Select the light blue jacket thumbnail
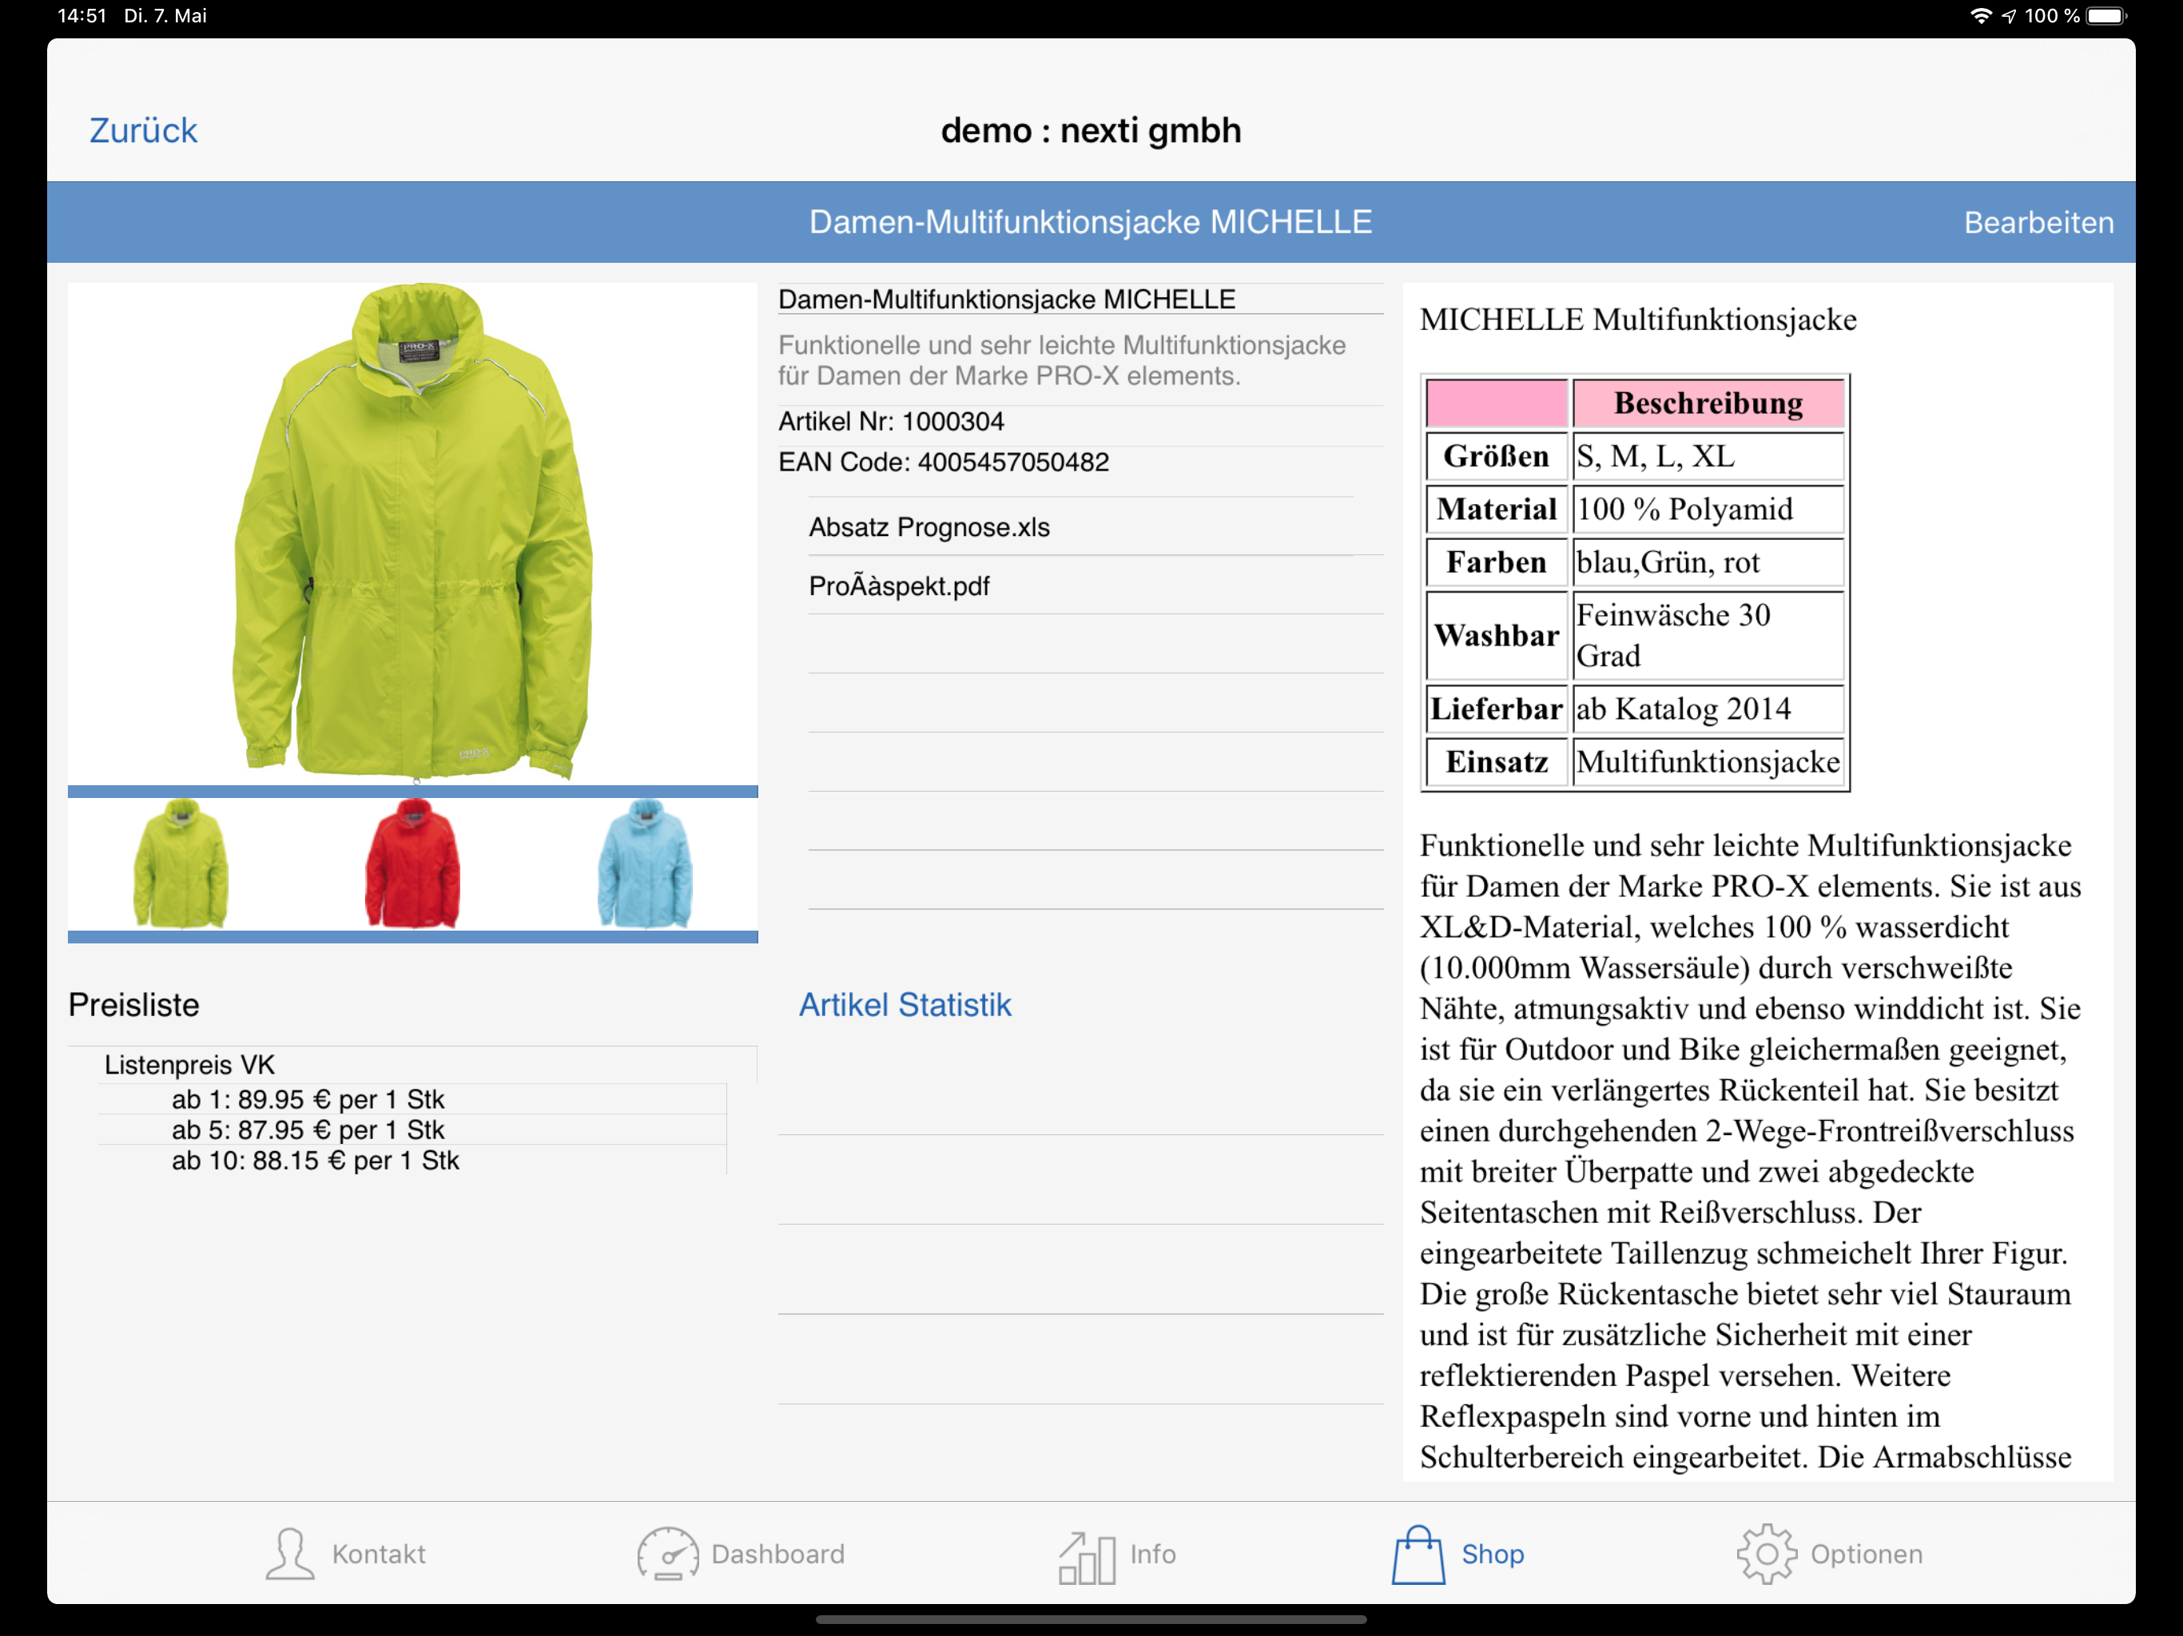Viewport: 2183px width, 1636px height. 645,864
